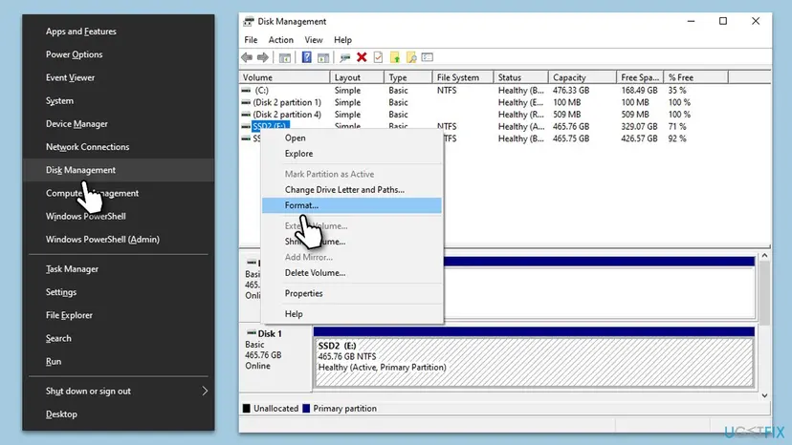The width and height of the screenshot is (792, 445).
Task: Choose Explore from the context menu
Action: 352,154
